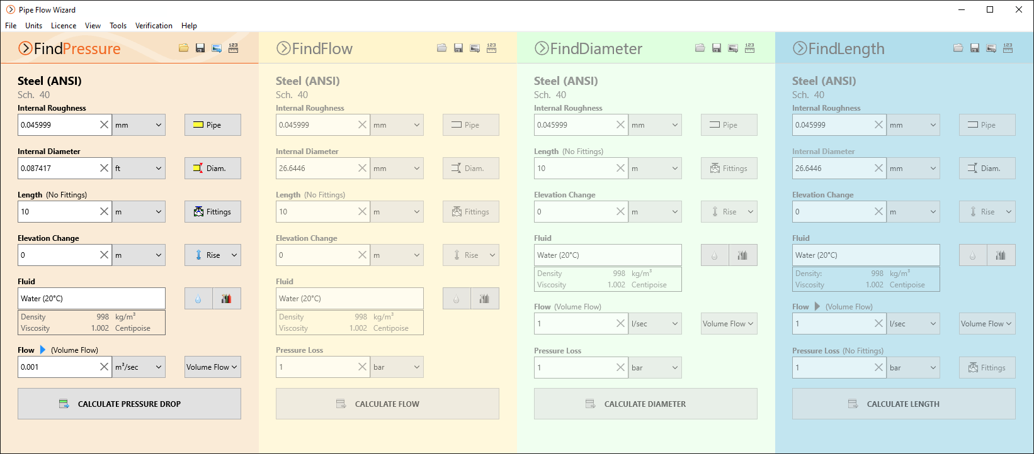1034x454 pixels.
Task: Open the Verification menu
Action: tap(154, 26)
